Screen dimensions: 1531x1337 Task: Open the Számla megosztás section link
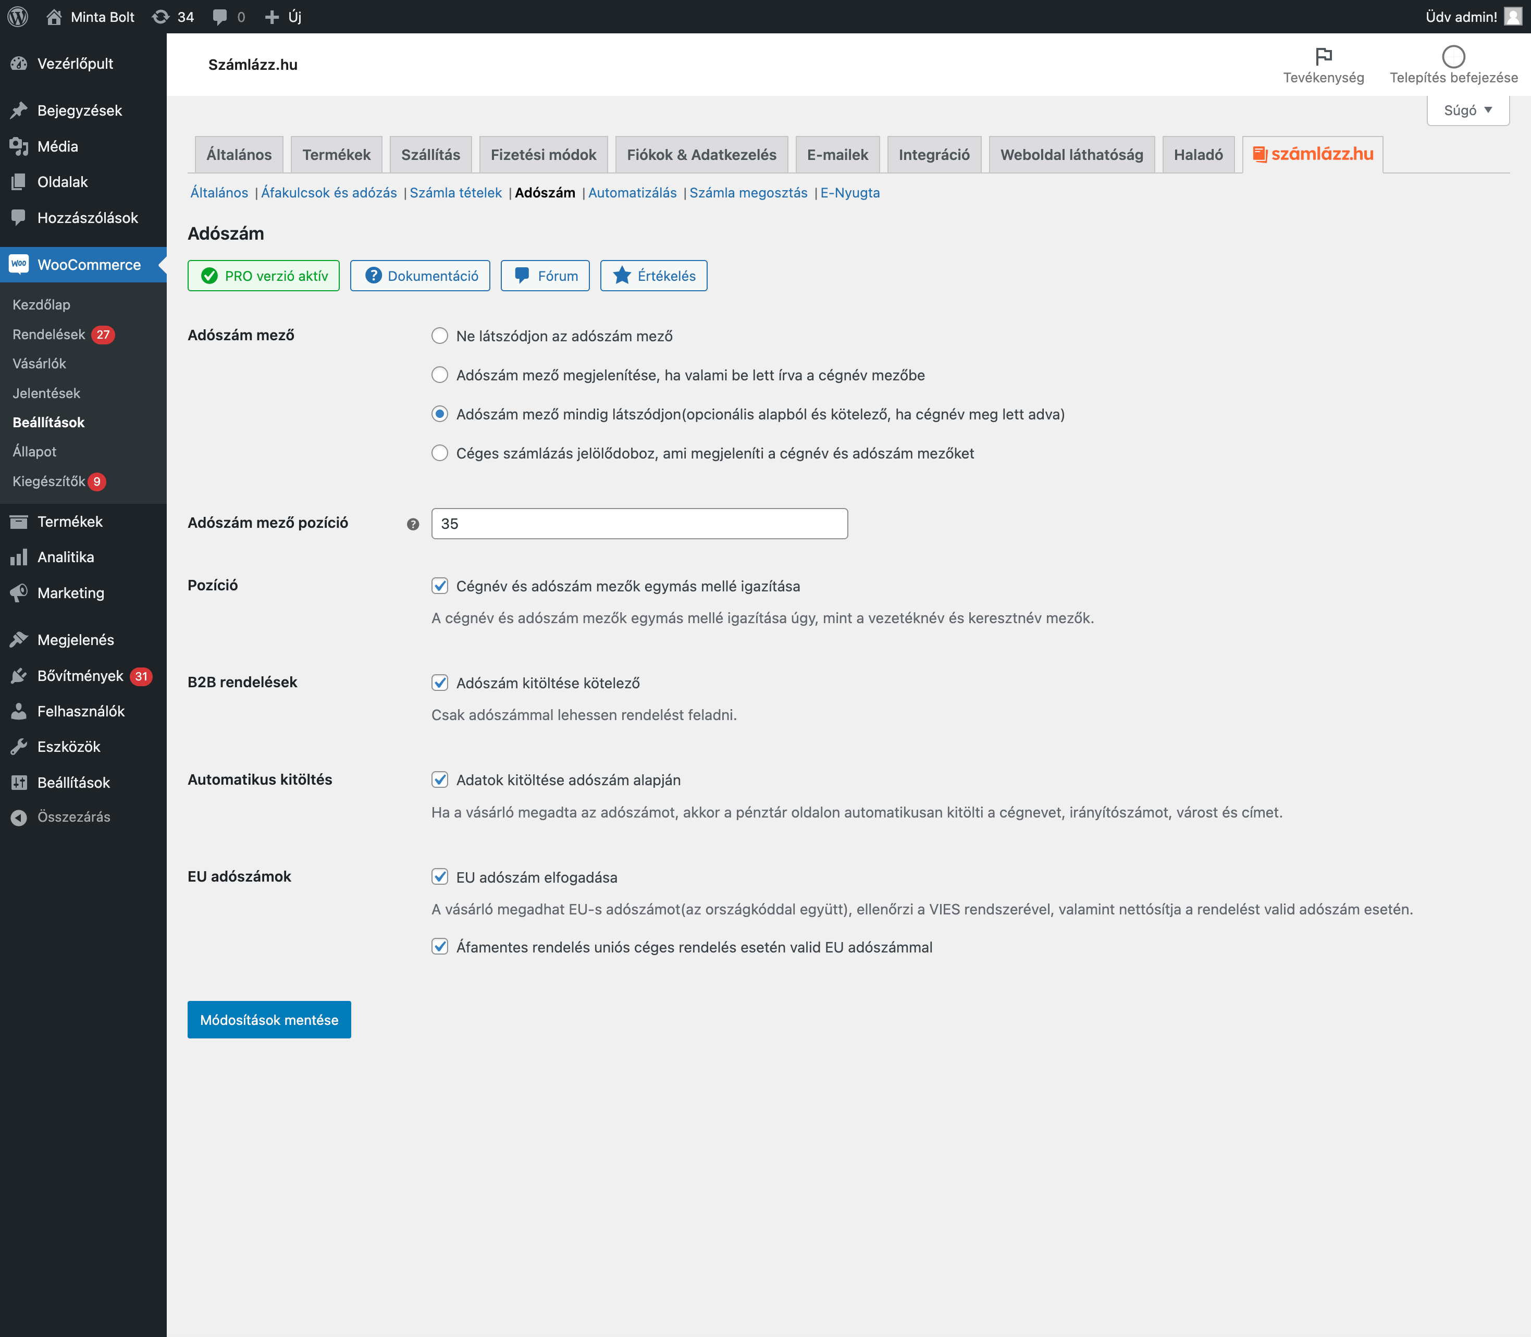748,192
